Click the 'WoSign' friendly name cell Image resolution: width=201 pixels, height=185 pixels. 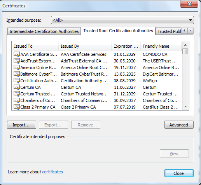150,81
